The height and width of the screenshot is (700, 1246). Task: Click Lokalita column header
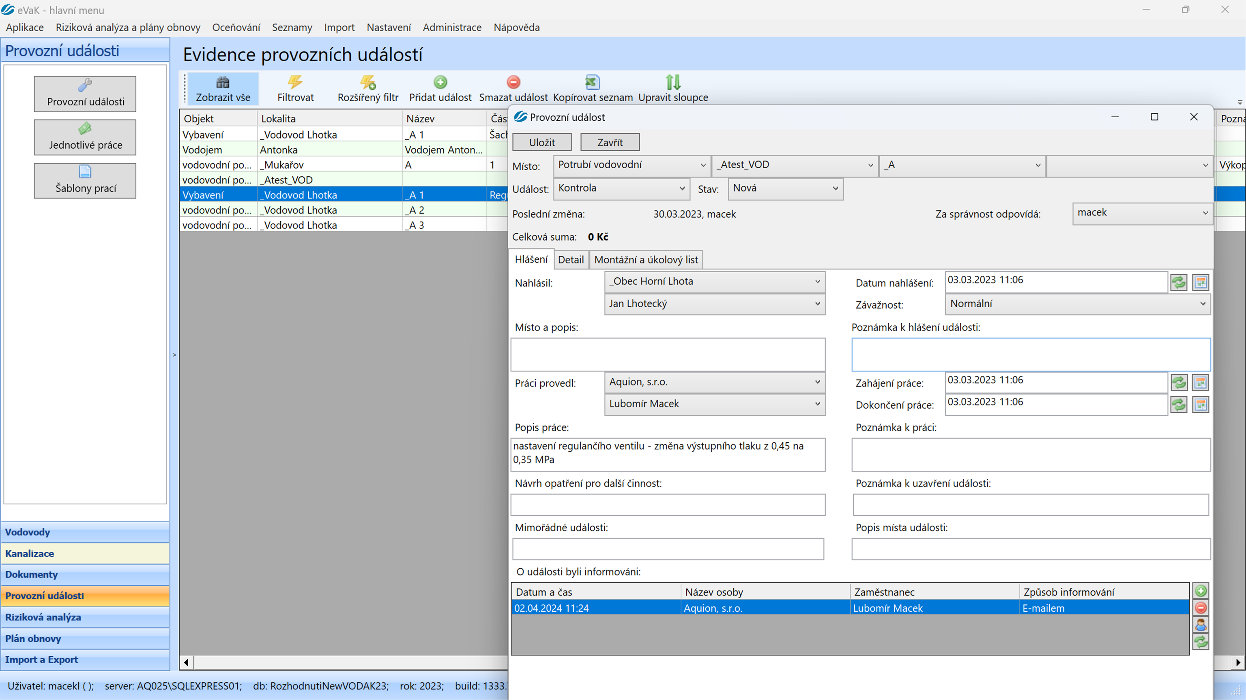(329, 118)
